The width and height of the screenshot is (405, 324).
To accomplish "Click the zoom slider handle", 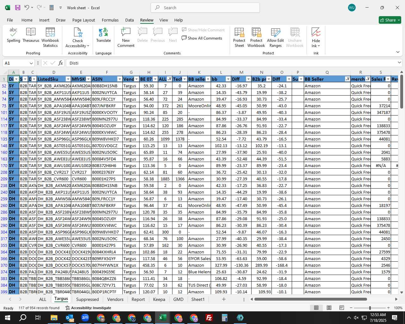I will coord(370,308).
